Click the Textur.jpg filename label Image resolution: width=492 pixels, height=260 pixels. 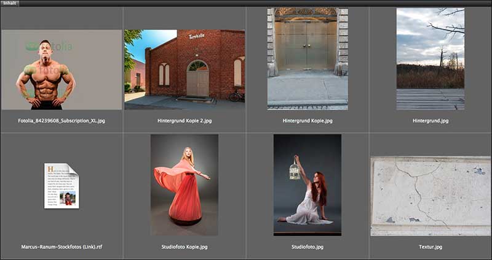[430, 247]
